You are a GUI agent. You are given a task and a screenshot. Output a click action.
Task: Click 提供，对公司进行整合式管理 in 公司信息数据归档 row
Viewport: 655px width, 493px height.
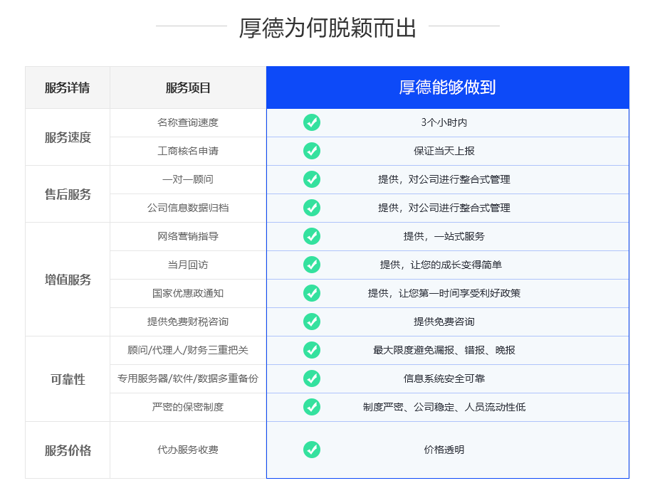pyautogui.click(x=444, y=208)
